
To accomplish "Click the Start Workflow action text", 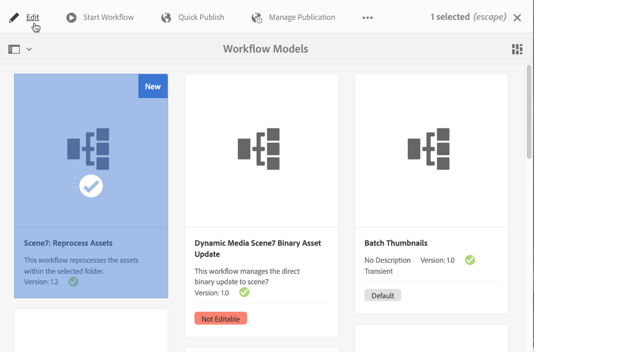I will pos(109,18).
